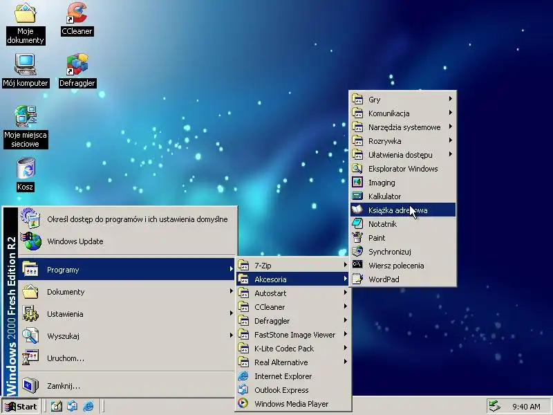Open the Moje dokumenty desktop icon
Screen dimensions: 553x415
coord(25,24)
